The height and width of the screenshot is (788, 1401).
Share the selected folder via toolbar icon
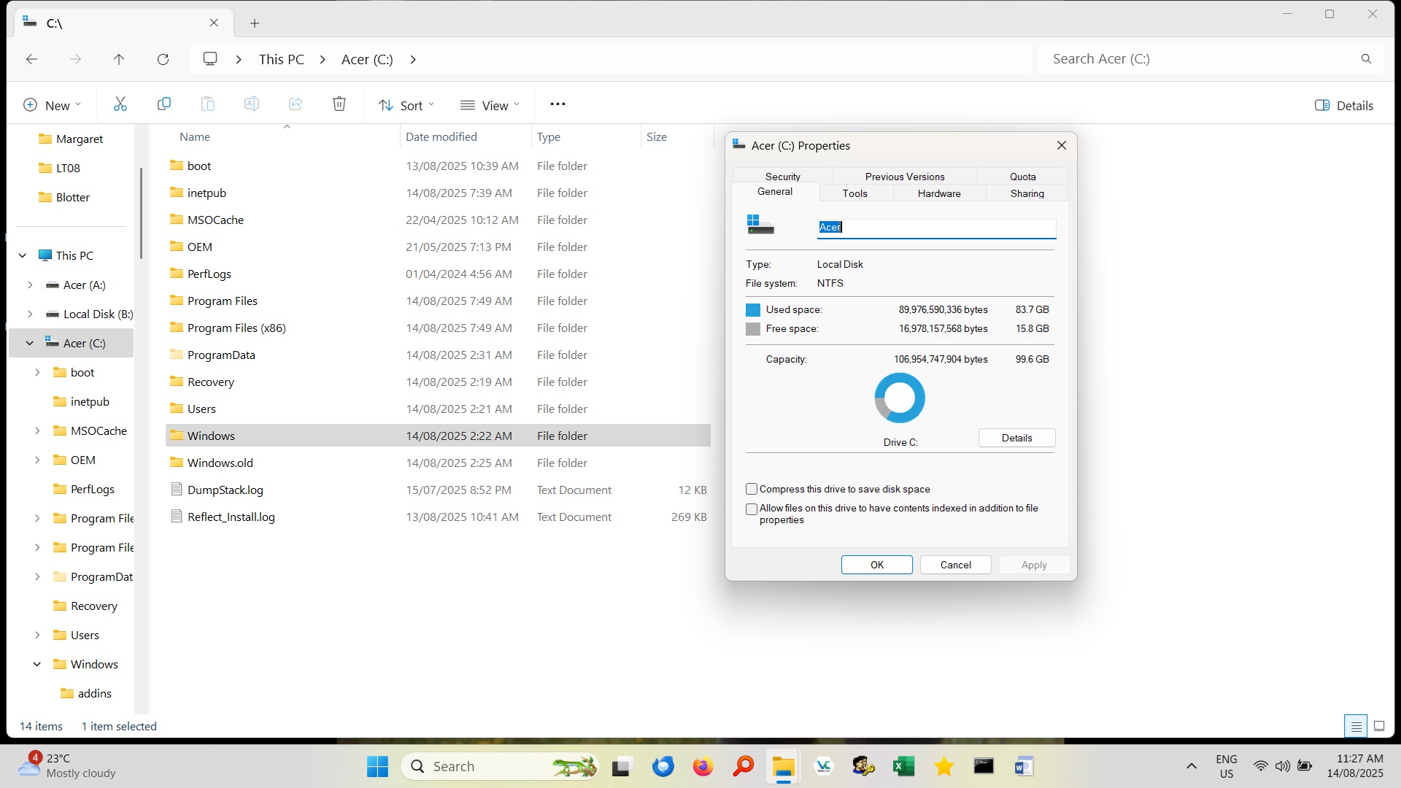point(295,104)
